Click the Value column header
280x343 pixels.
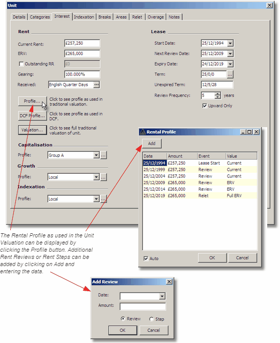pyautogui.click(x=241, y=156)
